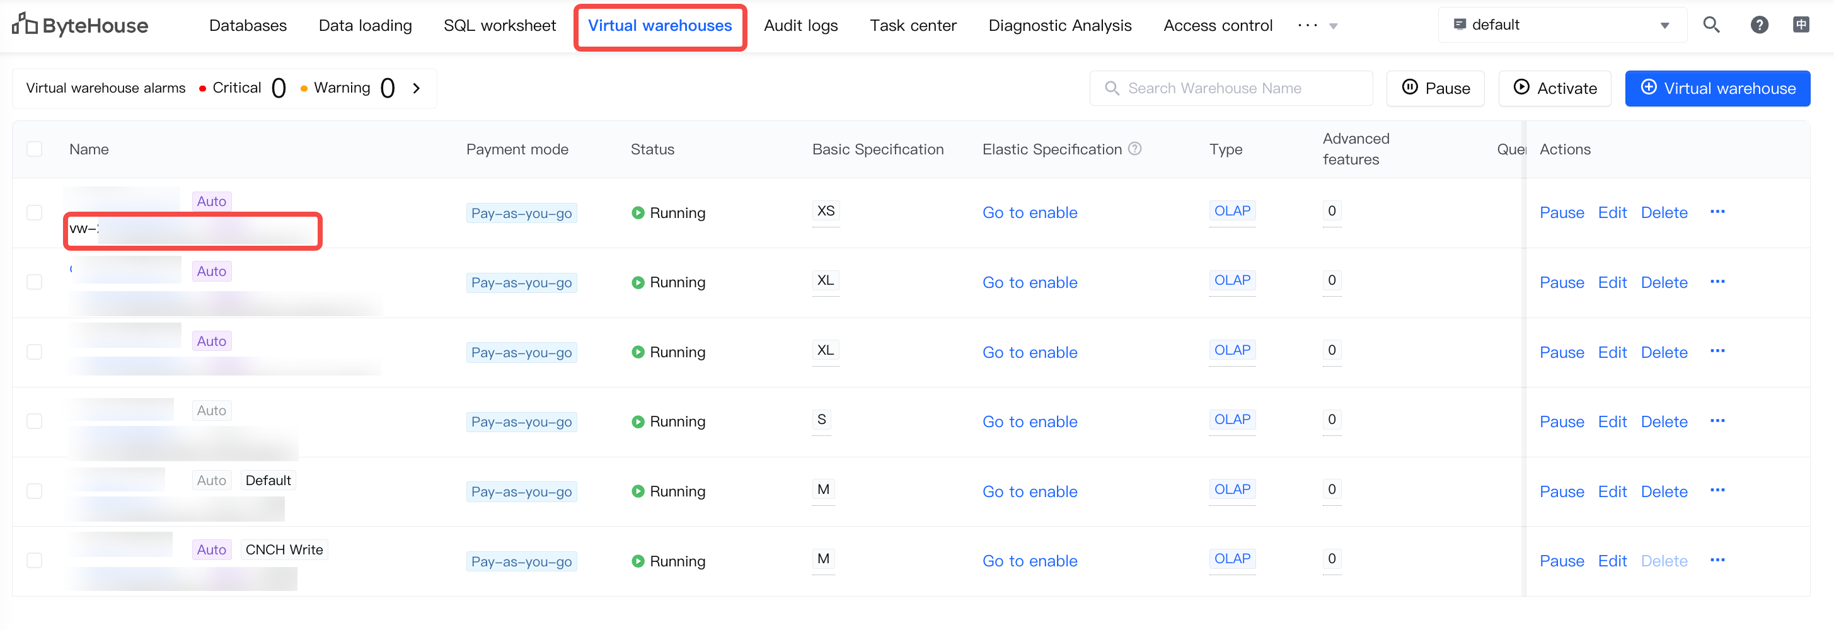Expand the virtual warehouse alarms chevron

417,88
